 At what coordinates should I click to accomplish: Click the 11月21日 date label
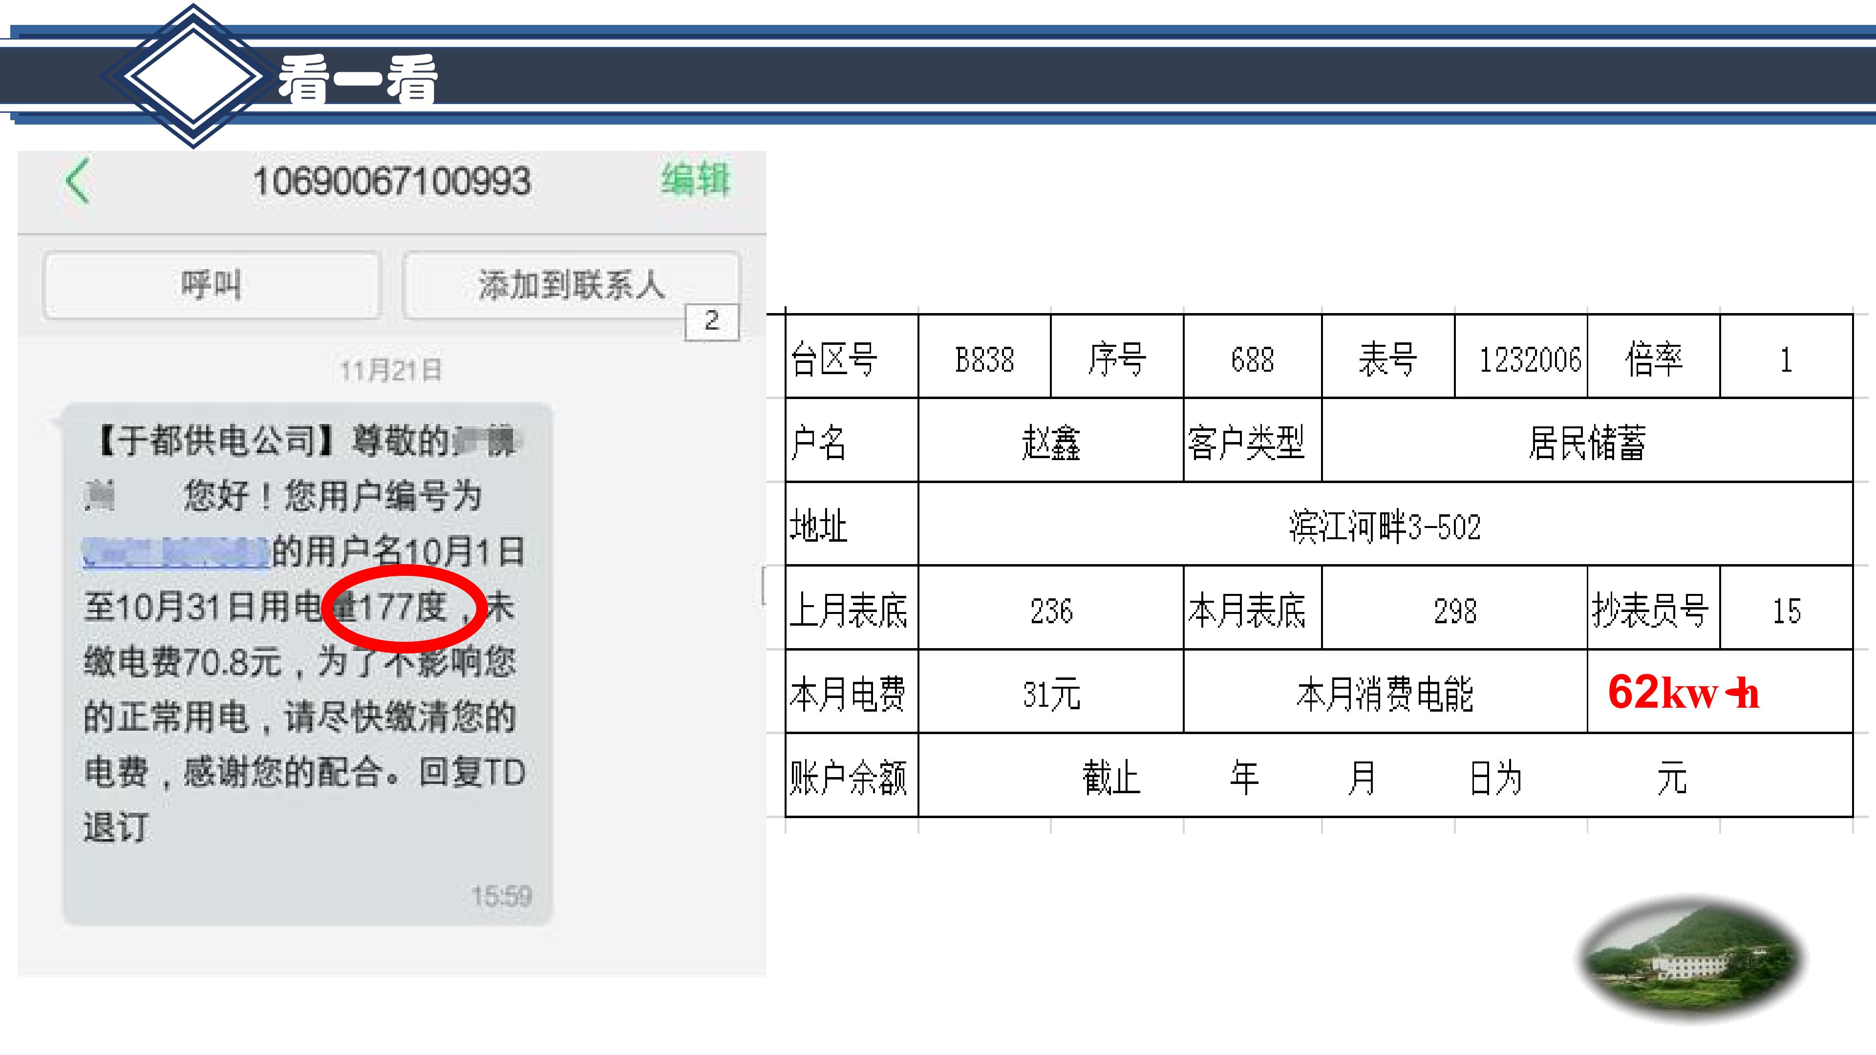[x=391, y=371]
